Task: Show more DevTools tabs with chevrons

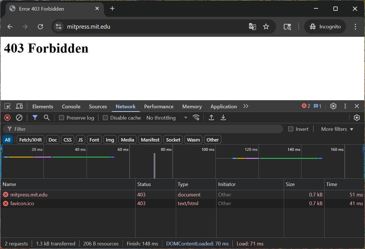Action: tap(246, 106)
